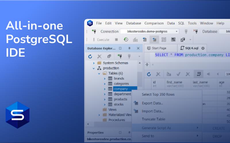Expand the categories table
230x143 pixels.
(105, 84)
